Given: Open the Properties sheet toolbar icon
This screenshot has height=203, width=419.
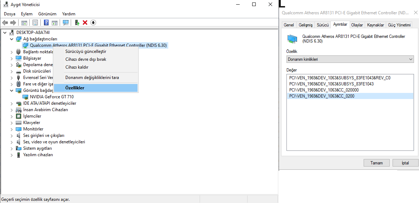Looking at the screenshot, I should 35,23.
